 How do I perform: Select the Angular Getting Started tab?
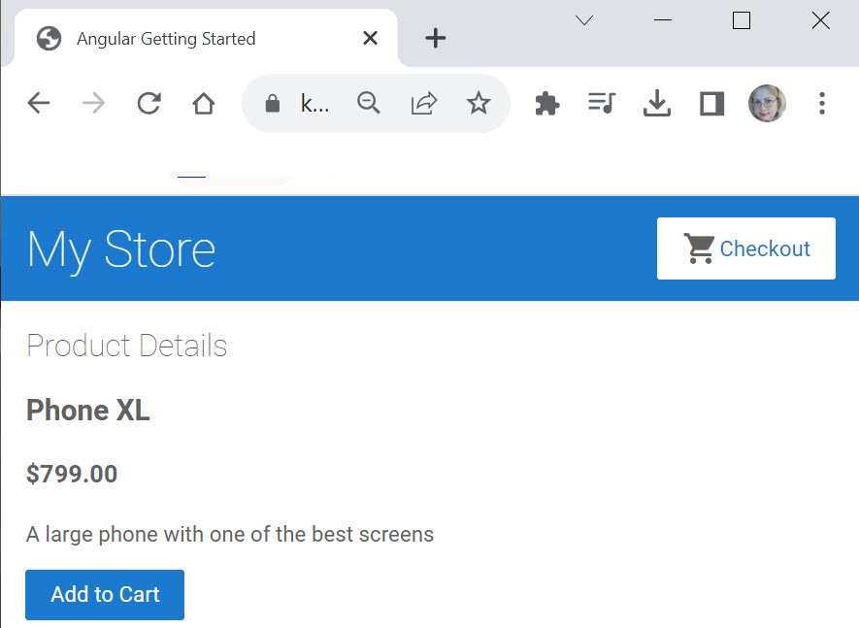click(206, 39)
